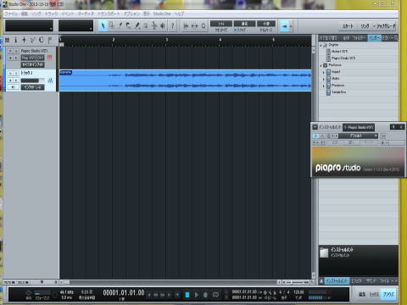Select the Arrow tool in toolbar
The image size is (407, 305).
point(103,25)
